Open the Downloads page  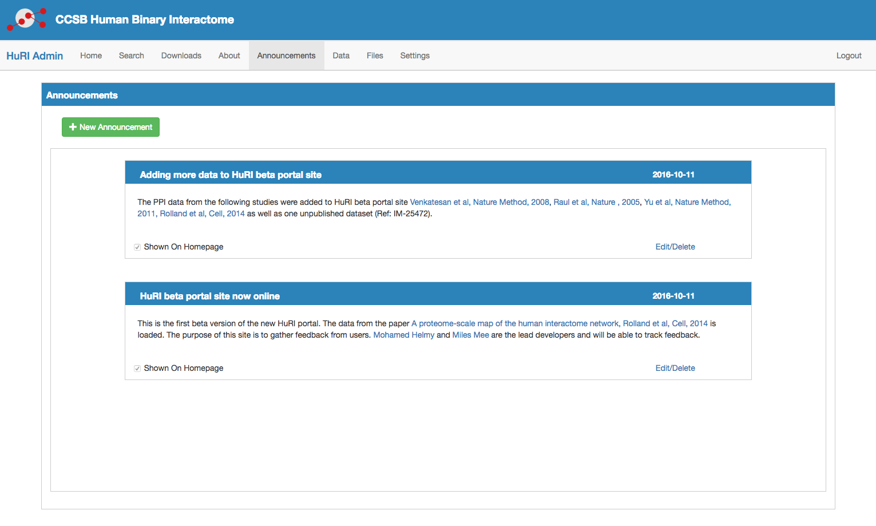(x=181, y=56)
